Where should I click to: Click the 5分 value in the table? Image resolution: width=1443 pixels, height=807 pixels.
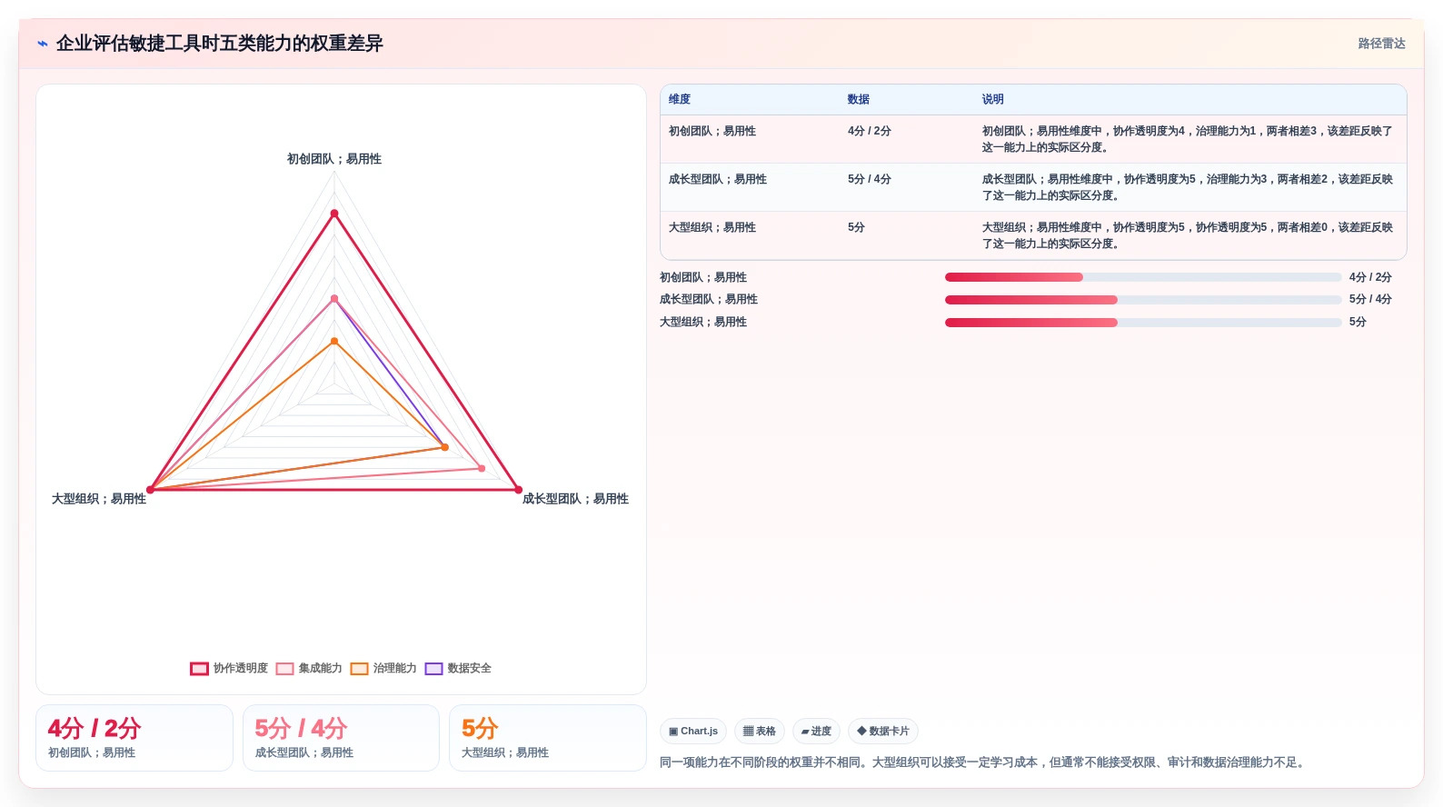(856, 227)
